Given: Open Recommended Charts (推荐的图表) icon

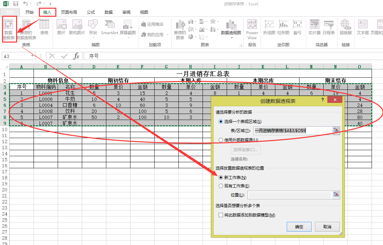Looking at the screenshot, I should (180, 29).
